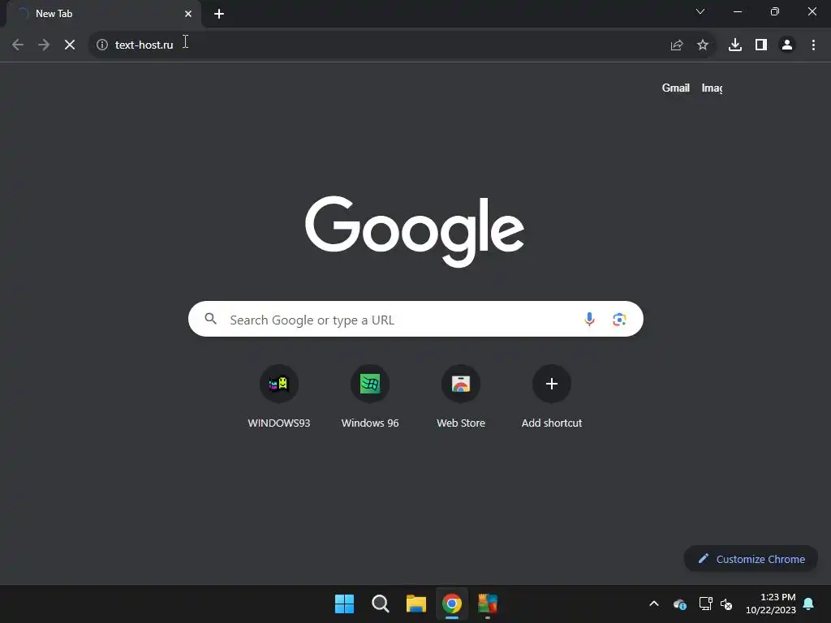Open the Web Store shortcut
The width and height of the screenshot is (831, 623).
tap(461, 397)
